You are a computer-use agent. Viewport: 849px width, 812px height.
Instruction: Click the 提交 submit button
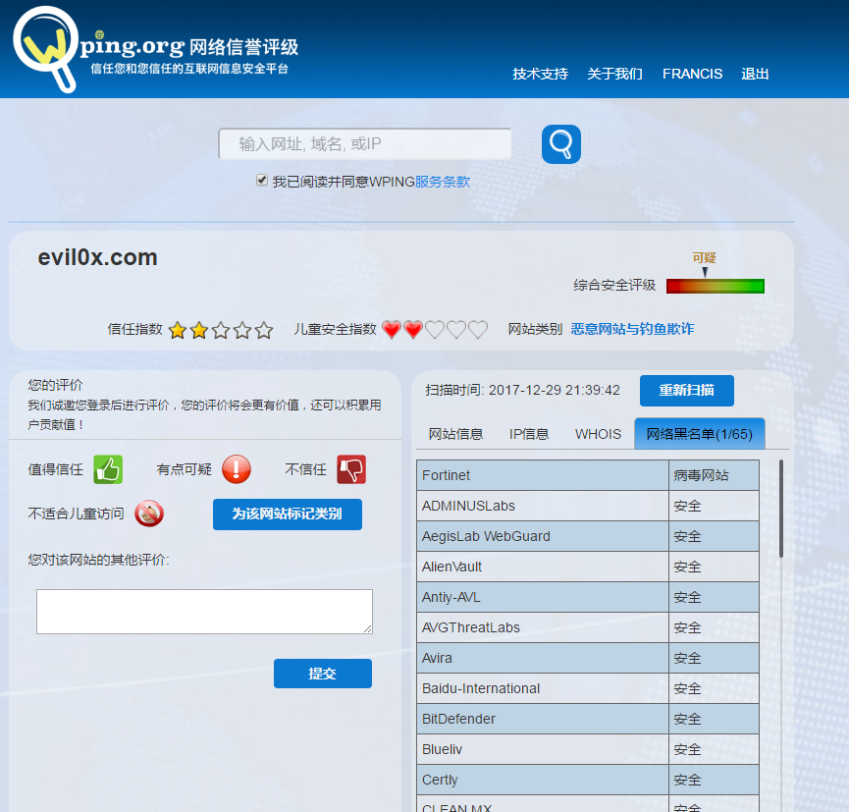[323, 674]
